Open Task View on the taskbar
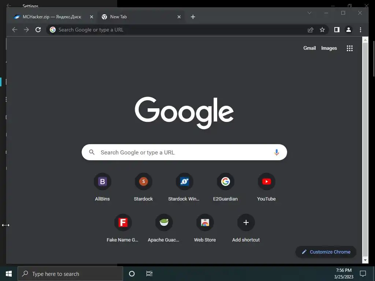 coord(149,274)
